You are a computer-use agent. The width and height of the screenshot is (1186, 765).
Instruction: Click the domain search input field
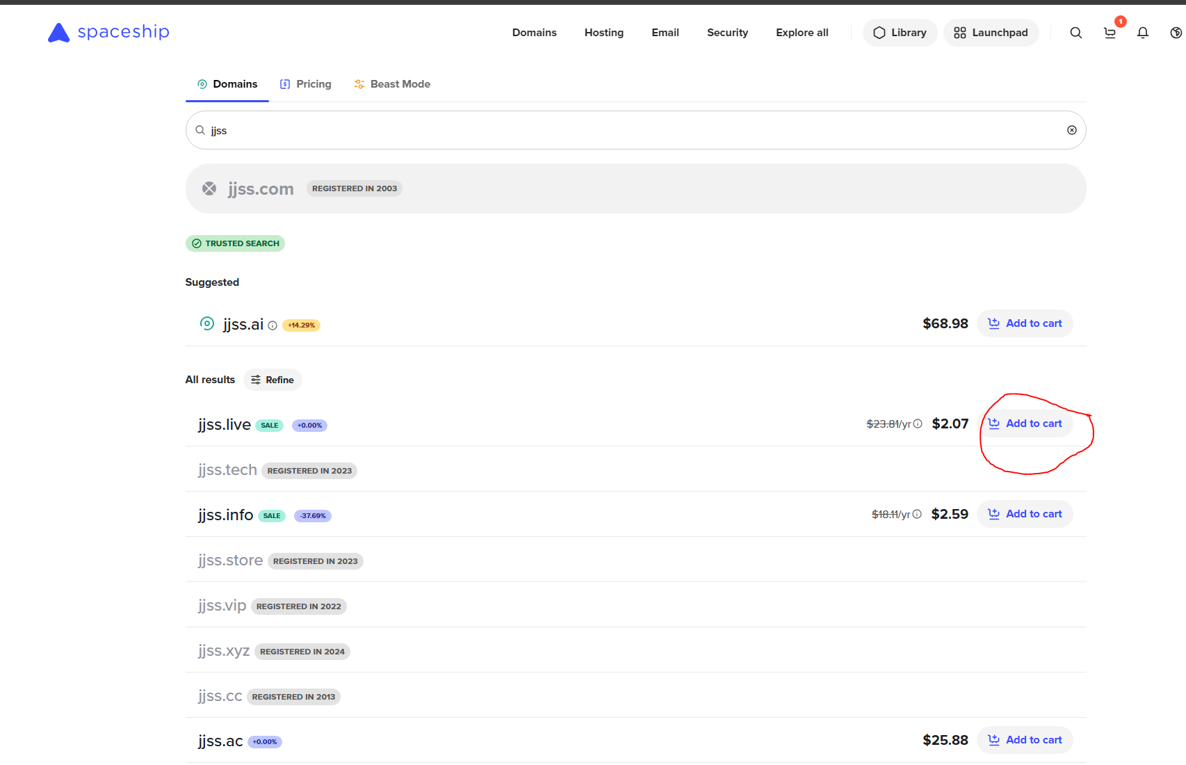[x=626, y=130]
